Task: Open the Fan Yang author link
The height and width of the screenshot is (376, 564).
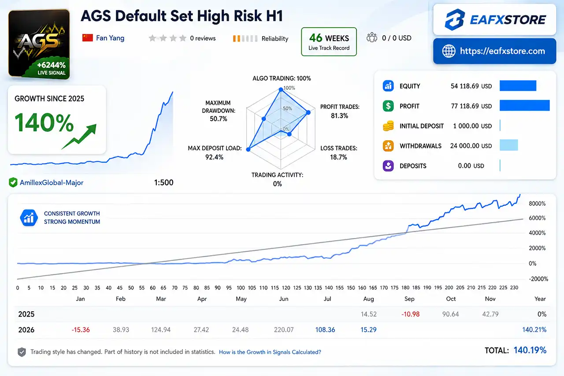Action: point(110,38)
